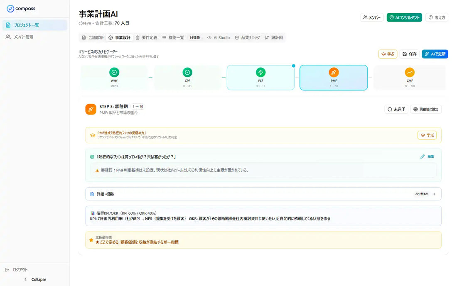Click the pencil icon next to 編集
This screenshot has height=286, width=457.
point(423,156)
